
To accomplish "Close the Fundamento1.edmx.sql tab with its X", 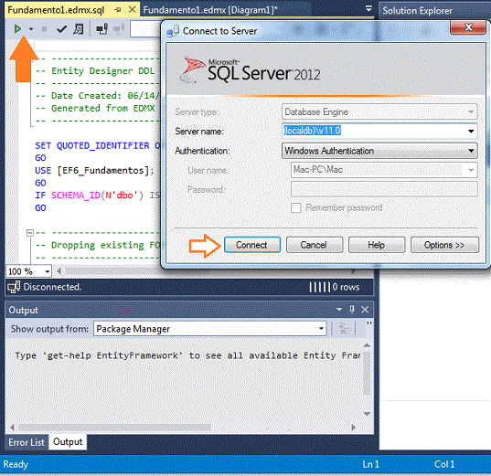I will click(x=133, y=10).
